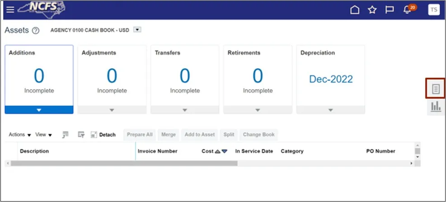Click the Description column header
The image size is (446, 202).
[34, 151]
